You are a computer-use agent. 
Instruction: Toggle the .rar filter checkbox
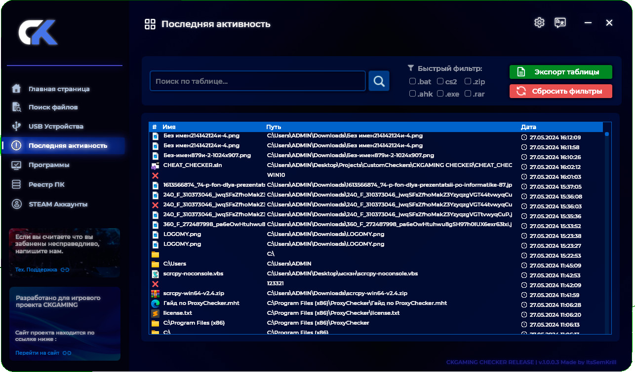click(468, 94)
